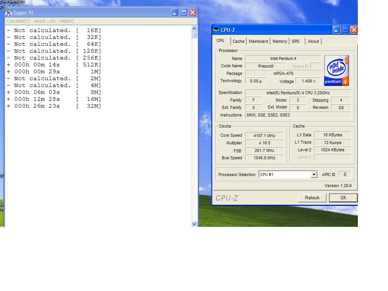Open the Calculate(C) menu in Super PI
Image resolution: width=388 pixels, height=291 pixels.
[x=18, y=21]
